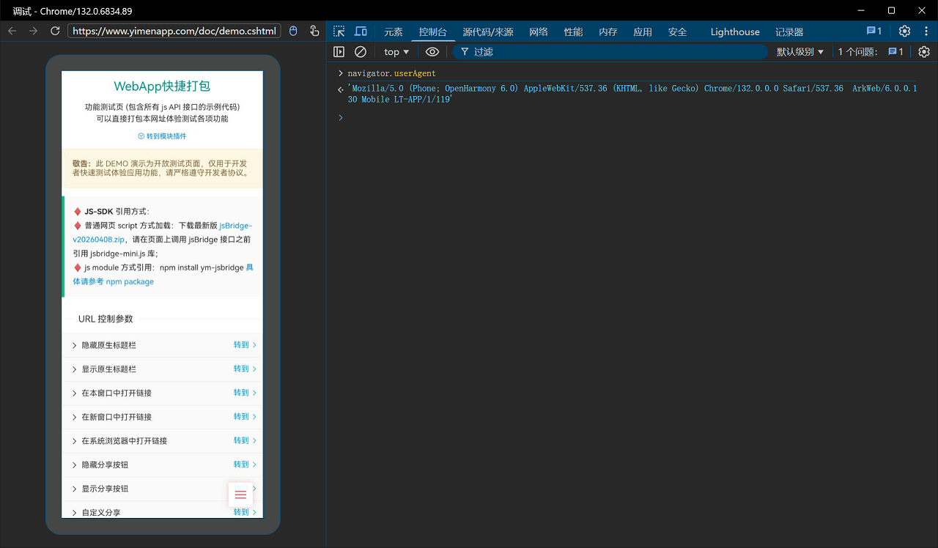Click the WebApp快捷打包 page heading
Image resolution: width=938 pixels, height=548 pixels.
[162, 86]
